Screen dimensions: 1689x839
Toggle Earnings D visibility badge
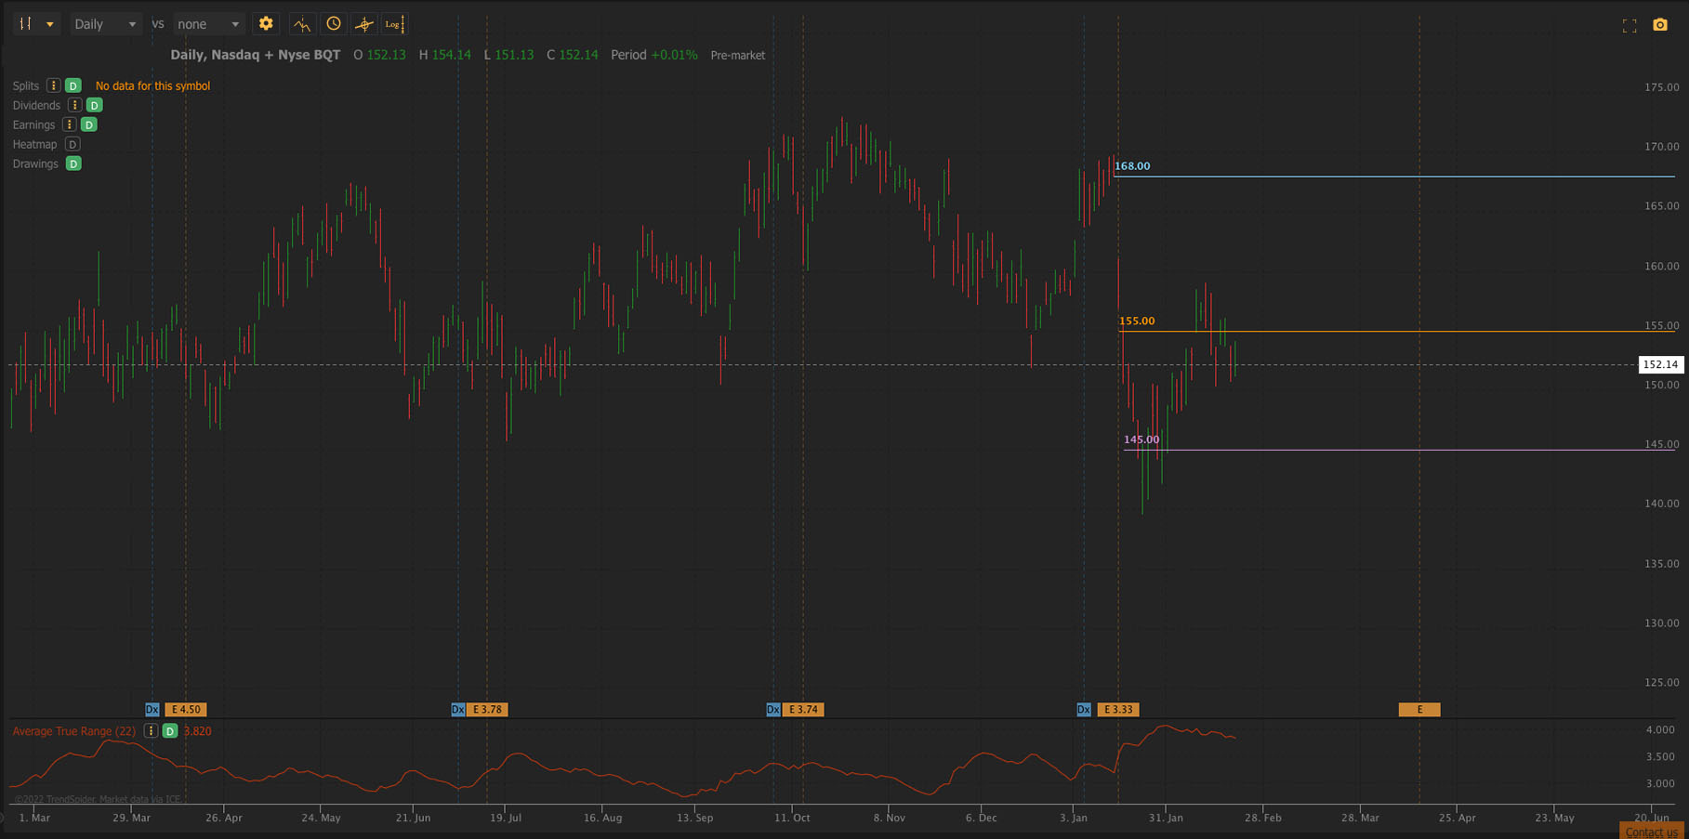pyautogui.click(x=89, y=125)
